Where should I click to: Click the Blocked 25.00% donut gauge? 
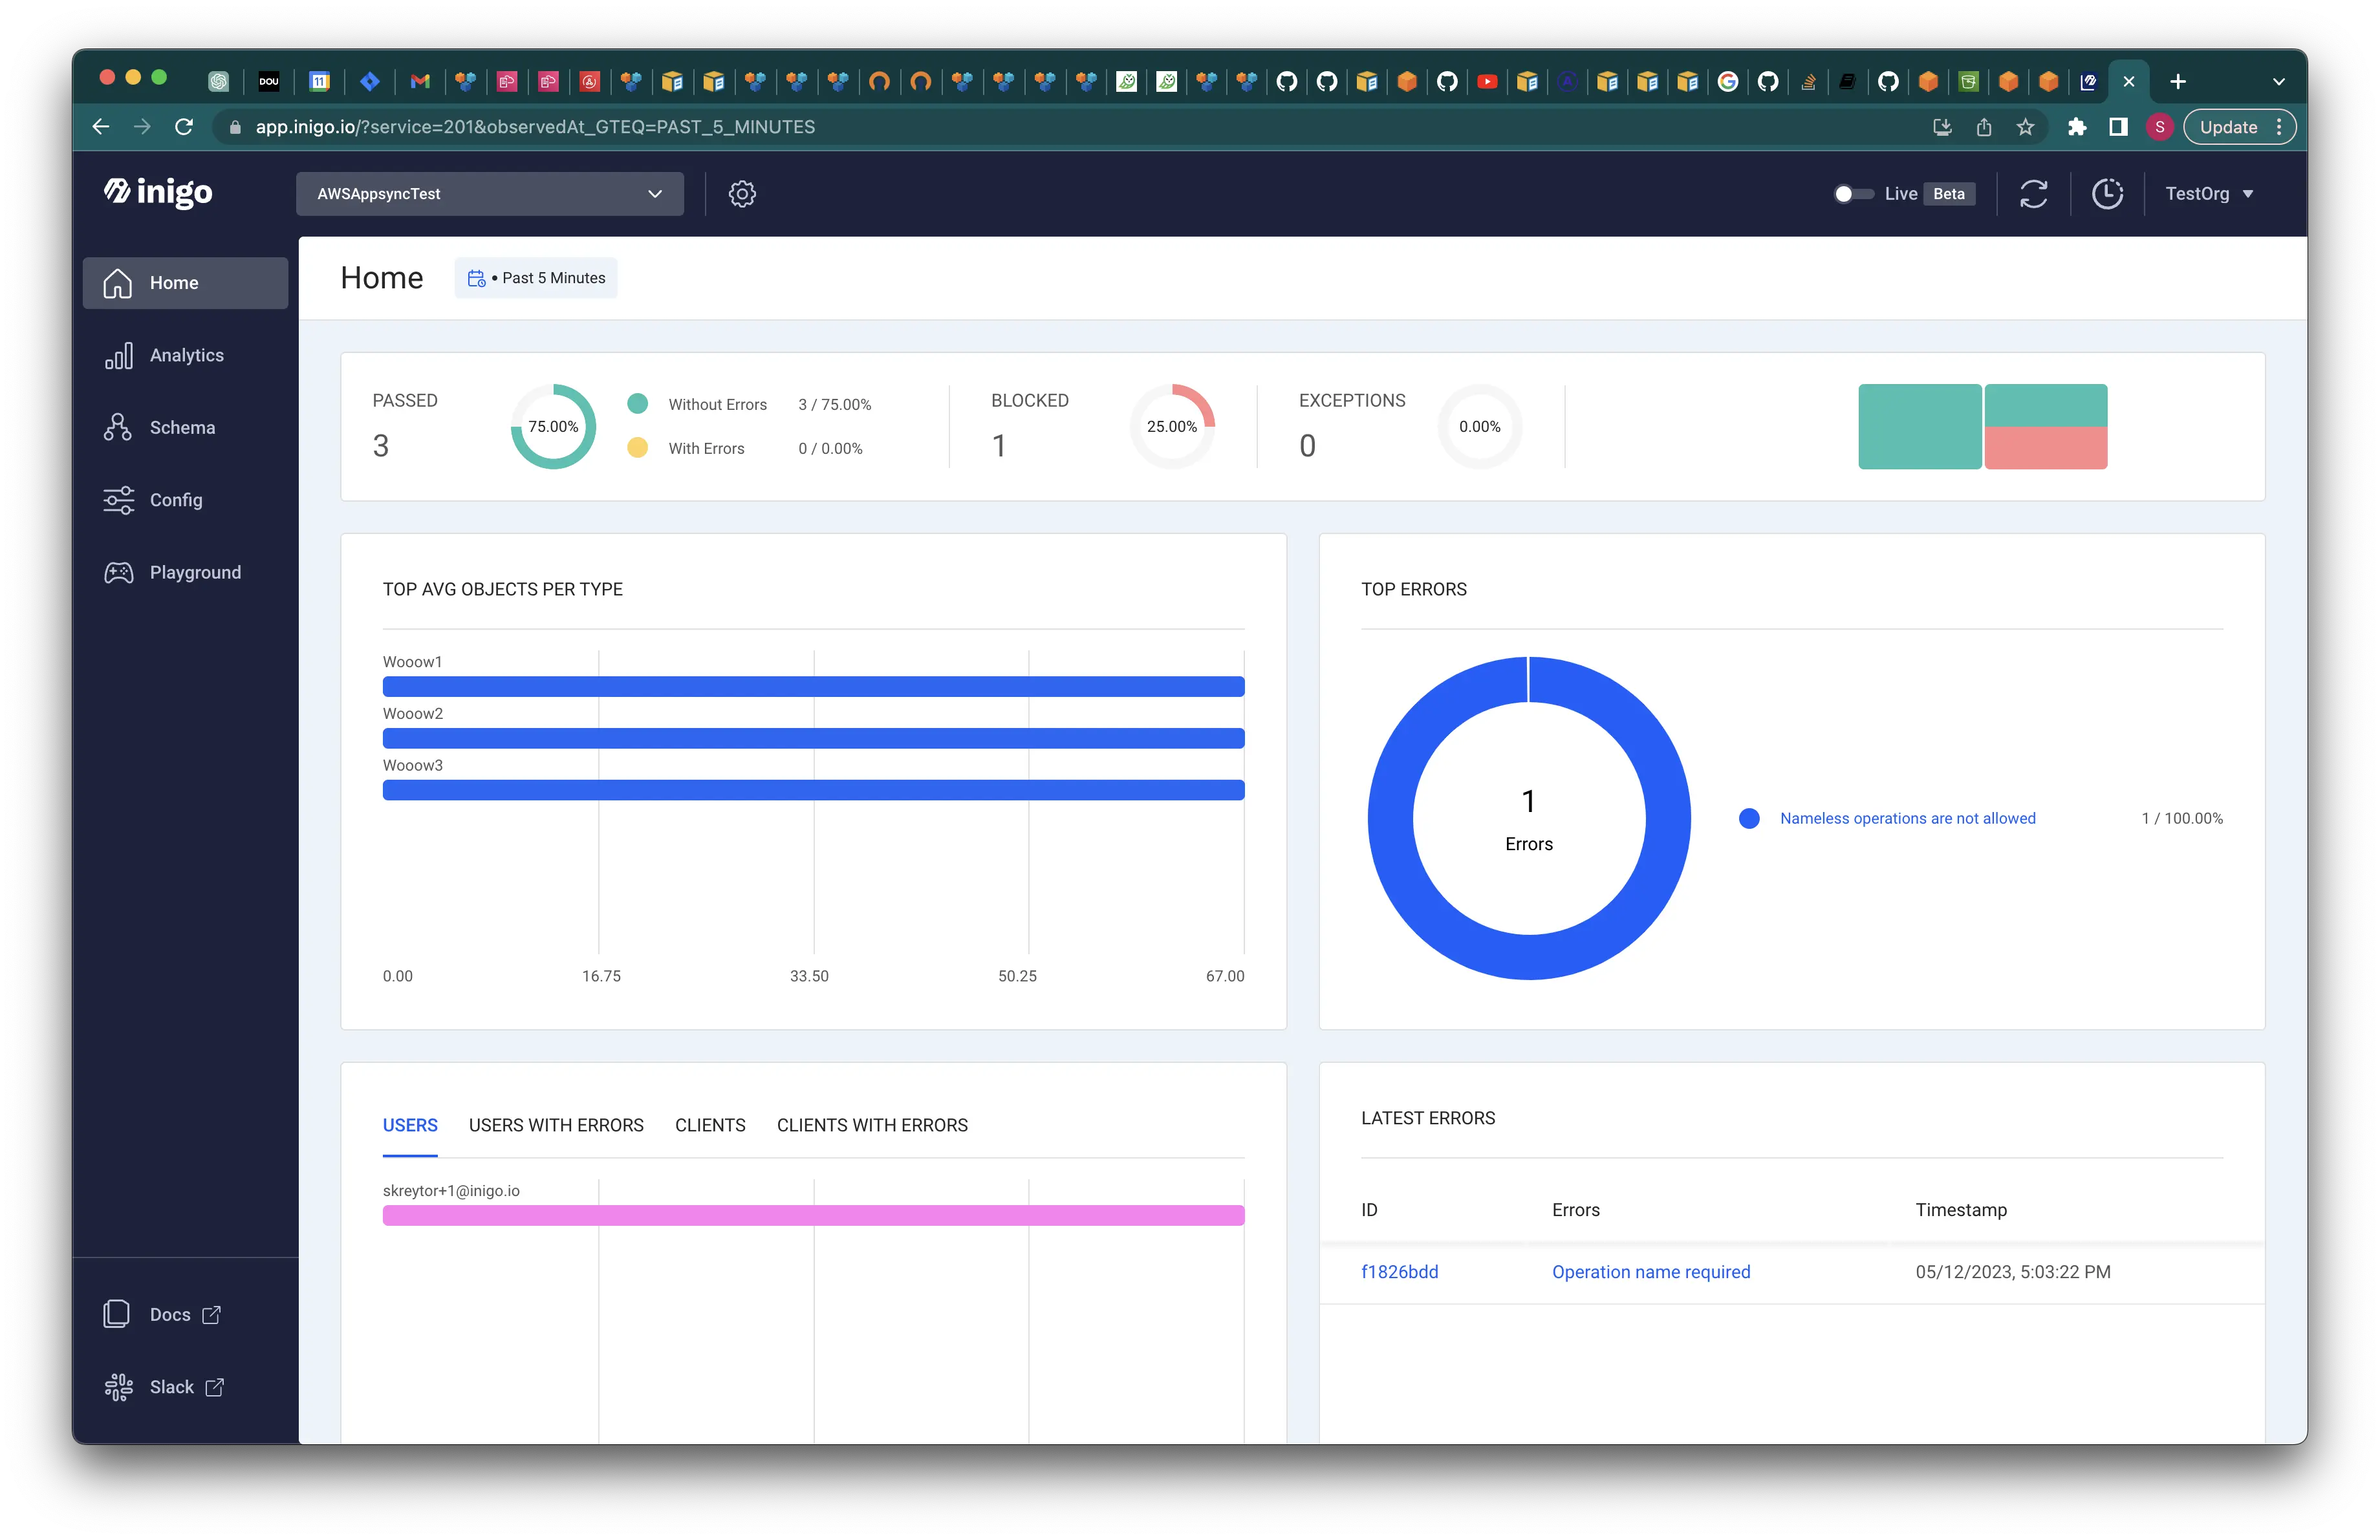[1172, 427]
